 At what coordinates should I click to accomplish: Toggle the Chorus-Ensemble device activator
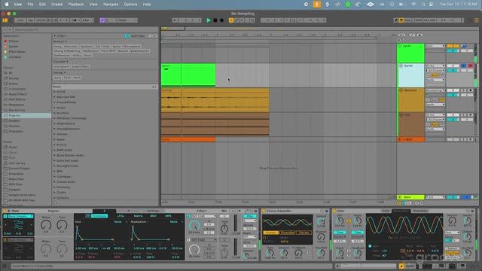tap(264, 211)
